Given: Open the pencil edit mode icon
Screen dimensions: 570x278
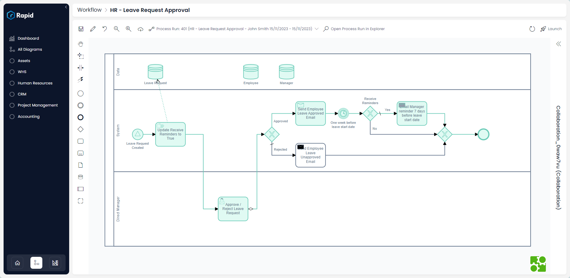Looking at the screenshot, I should [93, 29].
